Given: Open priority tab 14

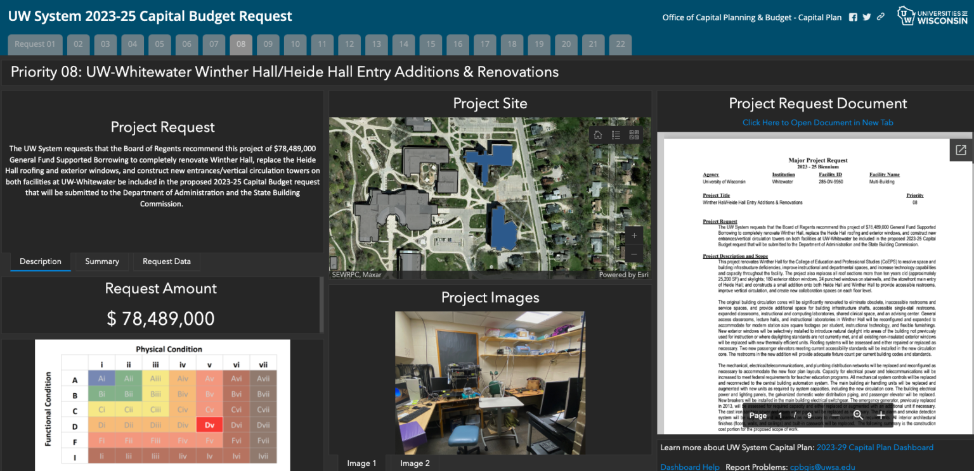Looking at the screenshot, I should tap(404, 44).
